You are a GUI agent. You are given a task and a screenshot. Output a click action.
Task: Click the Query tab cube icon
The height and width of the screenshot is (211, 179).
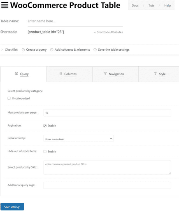(x=16, y=73)
